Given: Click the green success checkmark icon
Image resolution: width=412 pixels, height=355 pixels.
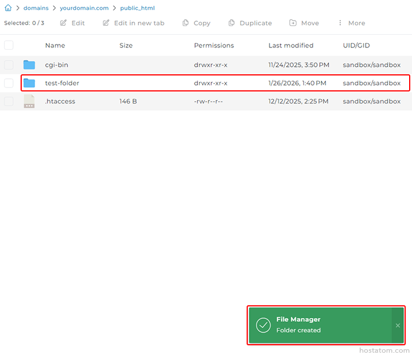Looking at the screenshot, I should (x=263, y=325).
